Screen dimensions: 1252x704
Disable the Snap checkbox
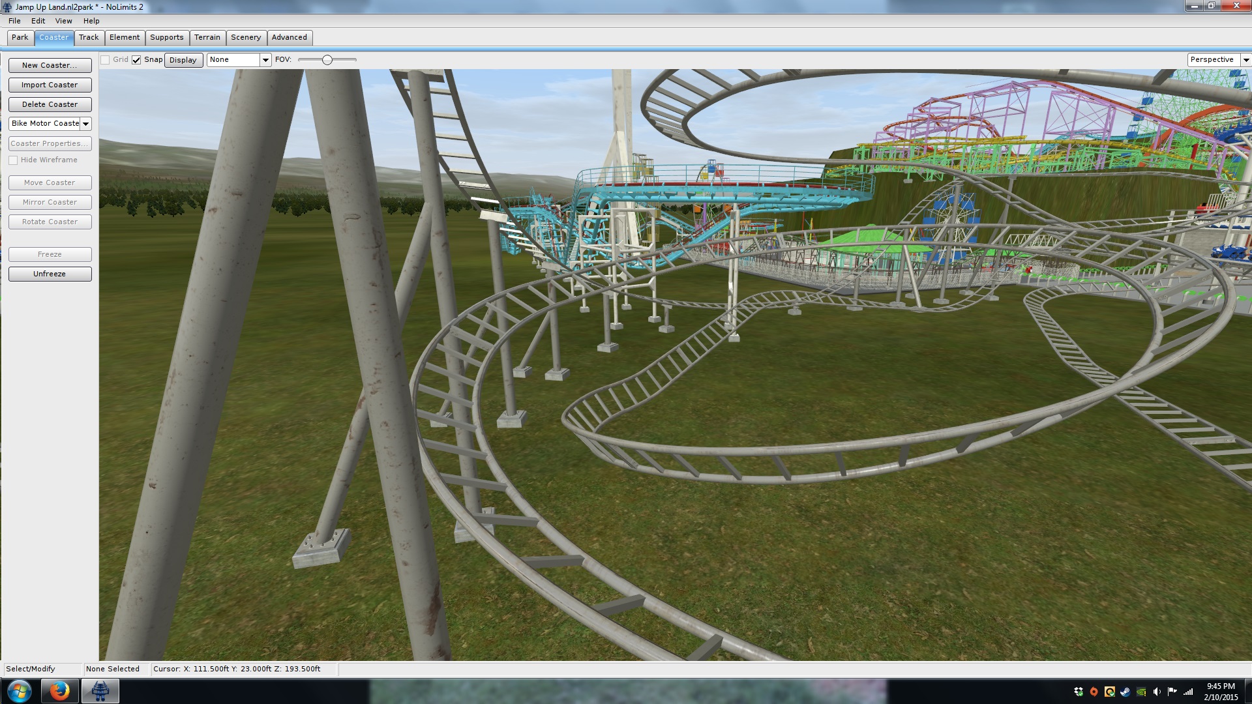point(136,60)
